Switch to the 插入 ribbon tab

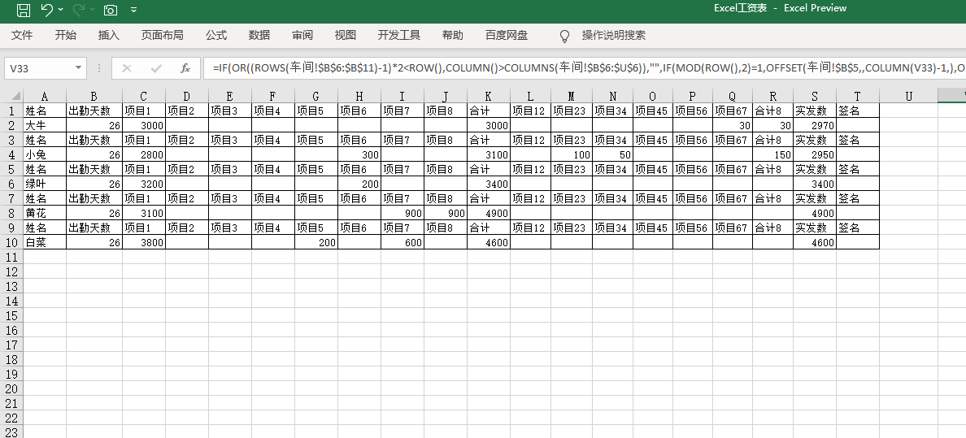108,35
